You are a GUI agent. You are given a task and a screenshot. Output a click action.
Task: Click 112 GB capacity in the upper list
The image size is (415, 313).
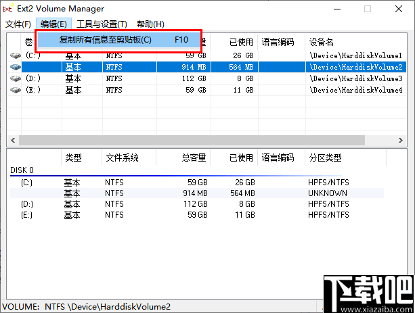(194, 78)
